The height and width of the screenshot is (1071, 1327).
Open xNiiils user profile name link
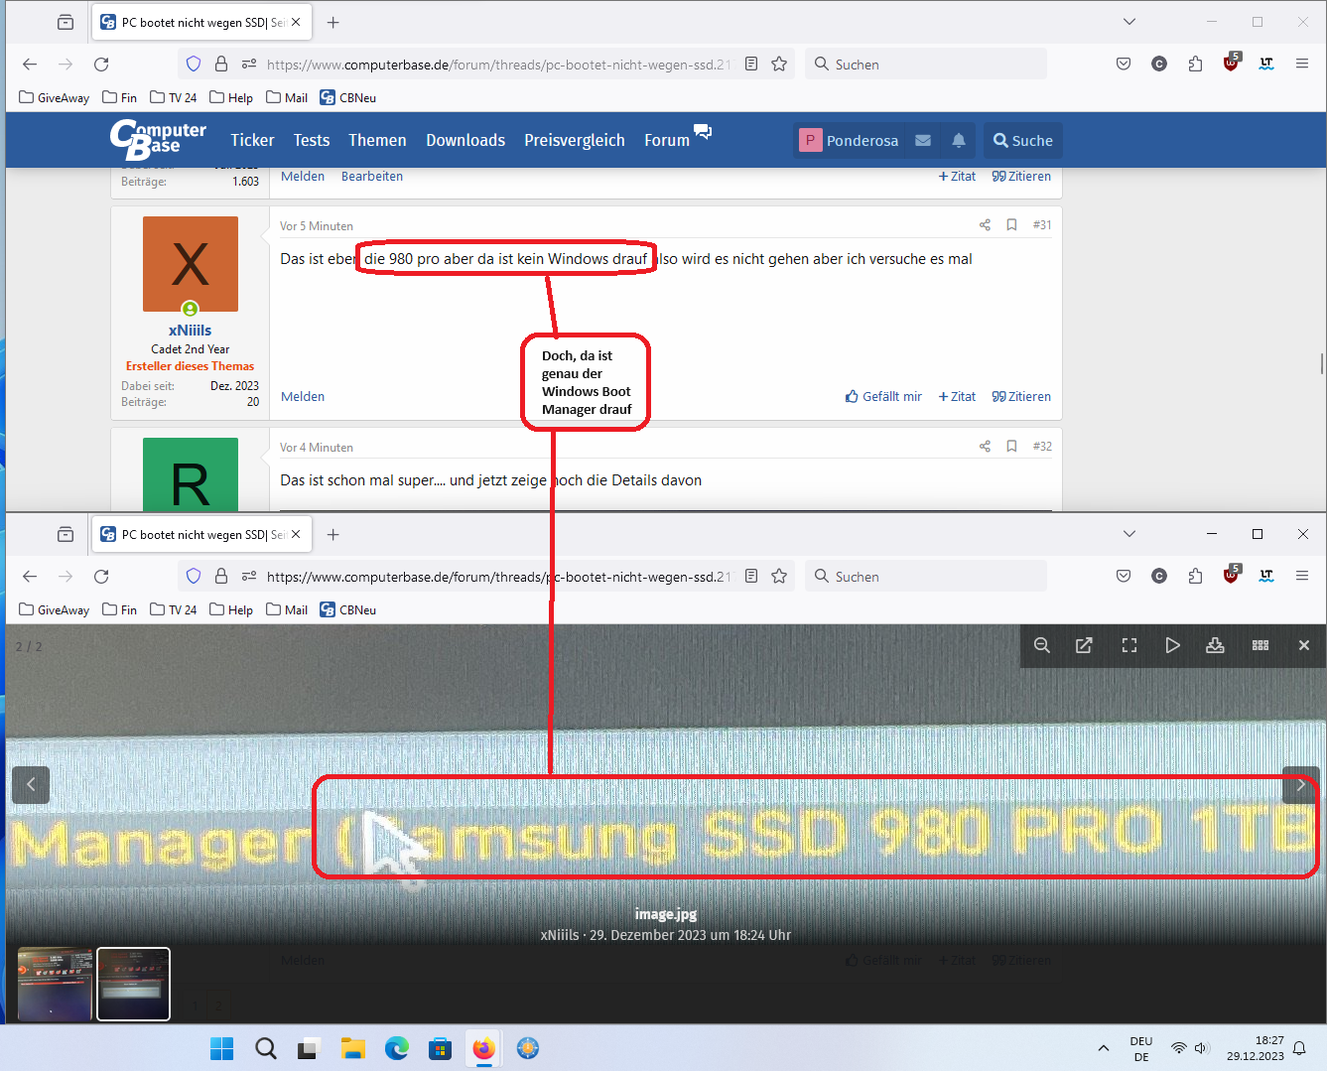pyautogui.click(x=190, y=331)
